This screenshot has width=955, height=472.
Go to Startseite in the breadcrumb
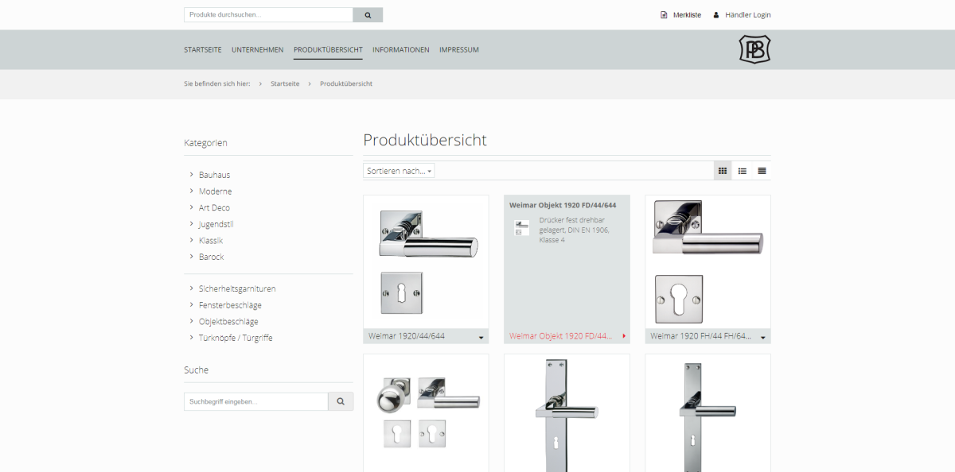tap(285, 83)
